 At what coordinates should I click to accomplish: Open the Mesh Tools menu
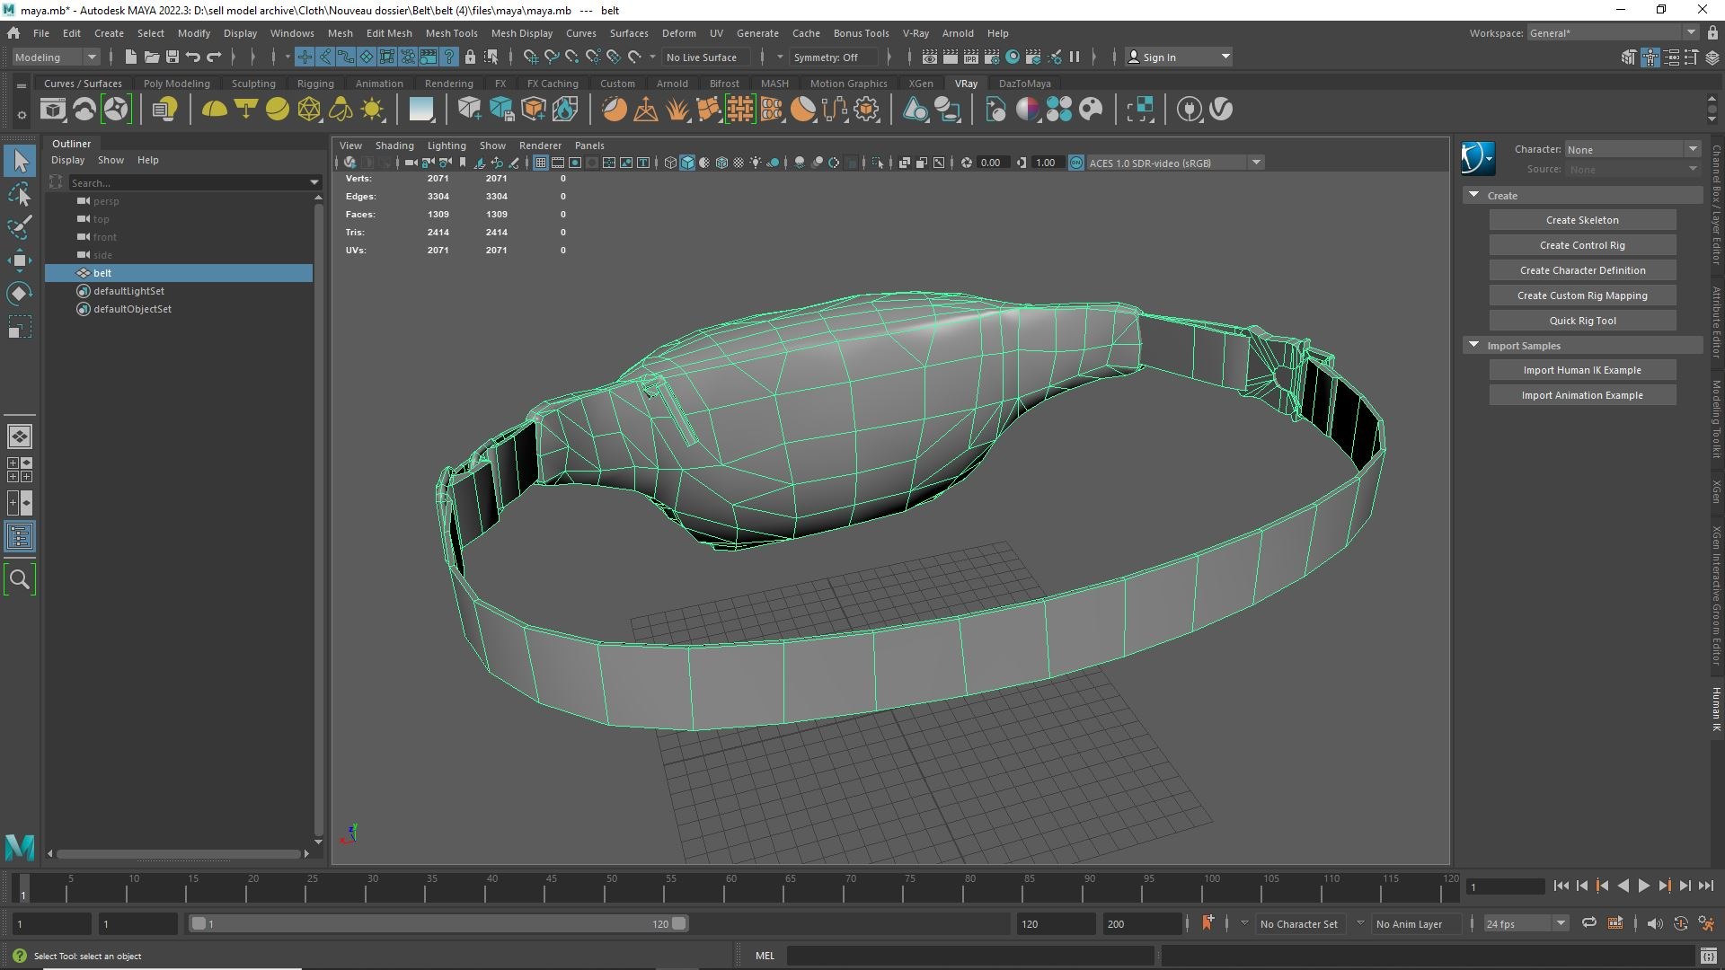[451, 33]
